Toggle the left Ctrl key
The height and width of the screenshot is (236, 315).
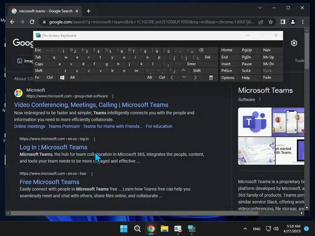click(x=51, y=77)
